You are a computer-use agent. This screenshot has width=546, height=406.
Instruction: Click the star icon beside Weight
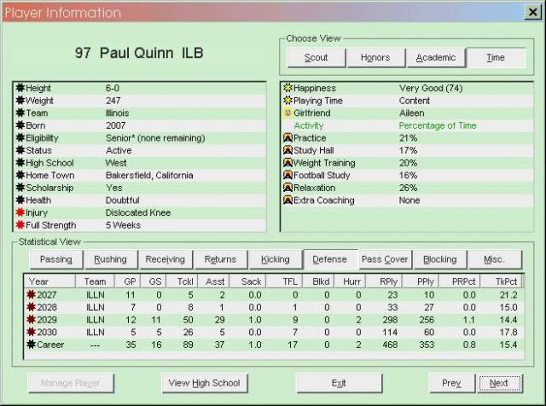(x=20, y=101)
